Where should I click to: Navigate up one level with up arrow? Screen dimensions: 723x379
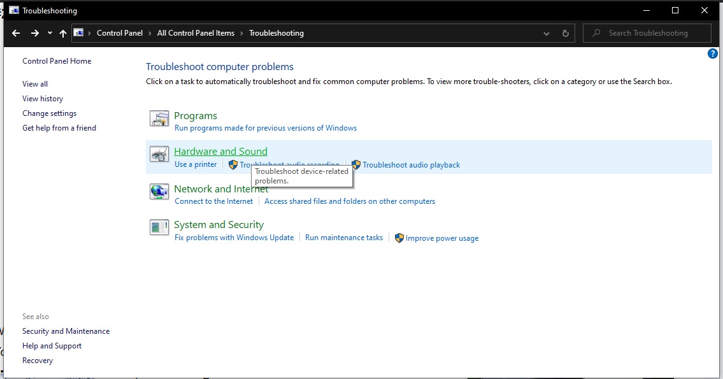[x=62, y=33]
